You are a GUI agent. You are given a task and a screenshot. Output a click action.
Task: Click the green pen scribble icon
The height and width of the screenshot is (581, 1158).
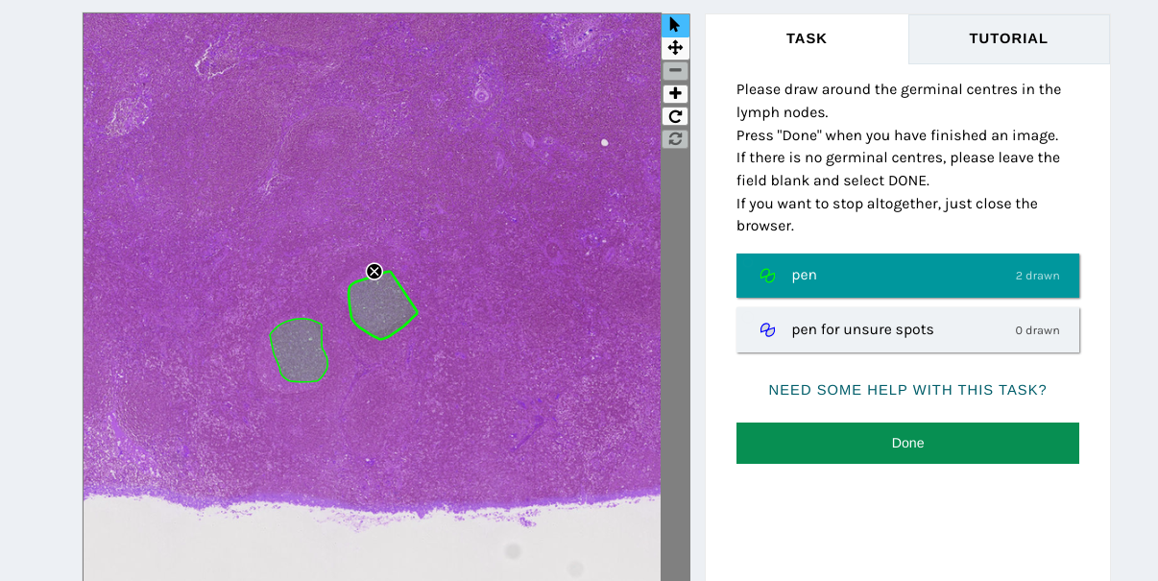(x=767, y=276)
